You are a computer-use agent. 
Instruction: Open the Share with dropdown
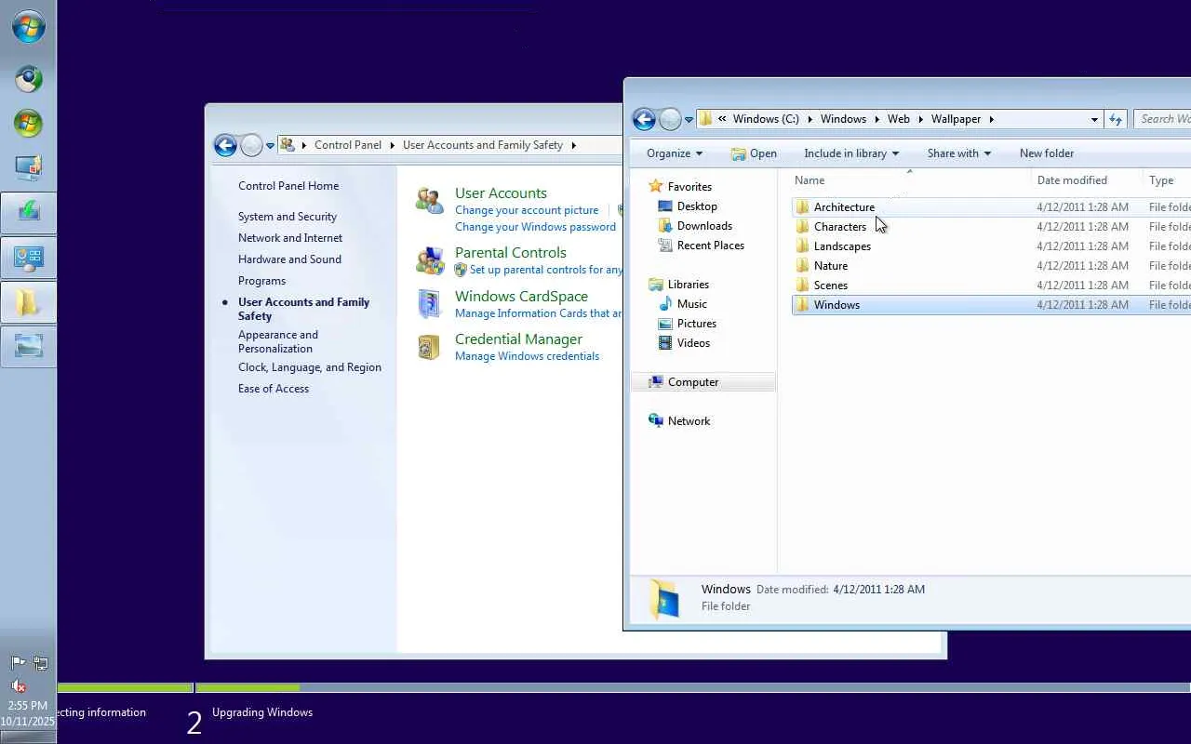(959, 153)
